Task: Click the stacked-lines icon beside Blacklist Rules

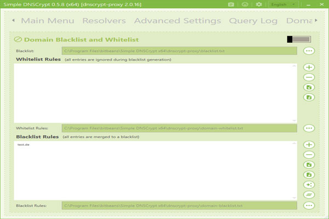Action: coord(309,194)
